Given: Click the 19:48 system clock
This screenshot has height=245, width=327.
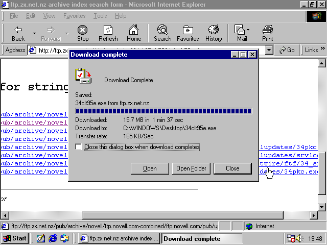Looking at the screenshot, I should tap(315, 238).
